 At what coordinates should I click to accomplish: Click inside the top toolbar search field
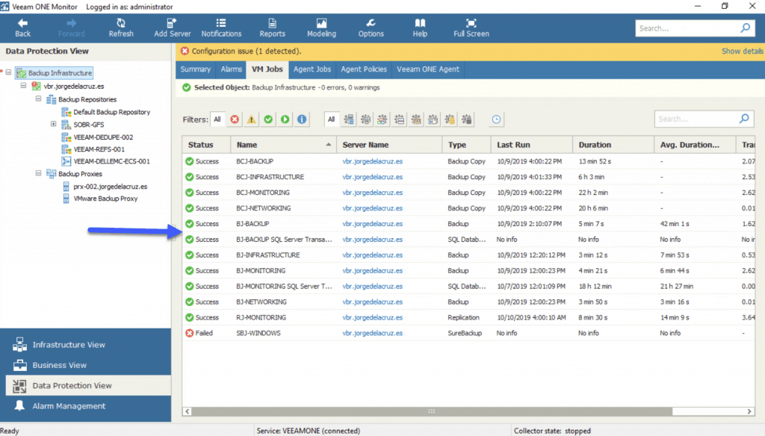pyautogui.click(x=687, y=28)
